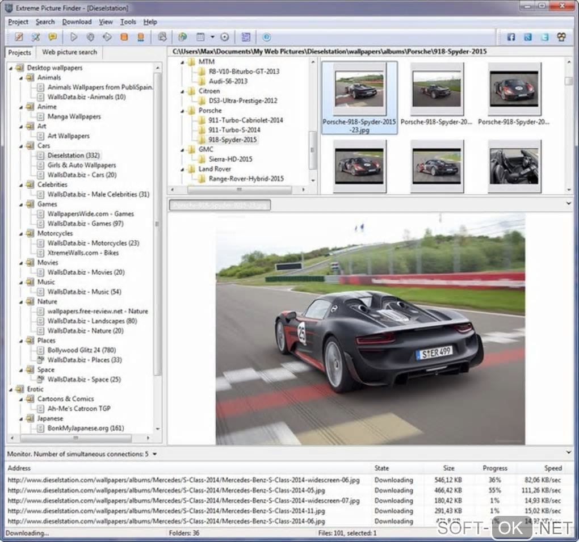
Task: Open simultaneous connections number dropdown
Action: [155, 454]
